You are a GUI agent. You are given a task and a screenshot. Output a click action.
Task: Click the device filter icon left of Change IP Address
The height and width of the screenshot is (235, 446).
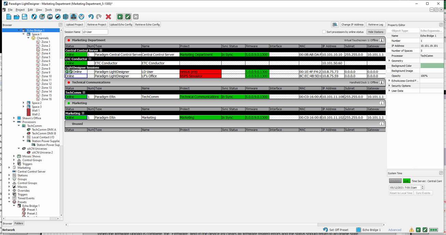335,25
